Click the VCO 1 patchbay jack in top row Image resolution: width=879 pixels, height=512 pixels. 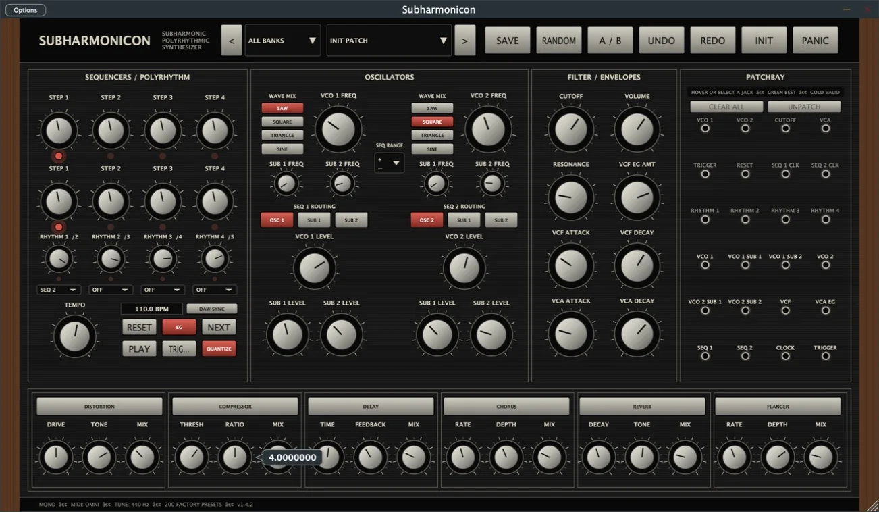[x=705, y=128]
